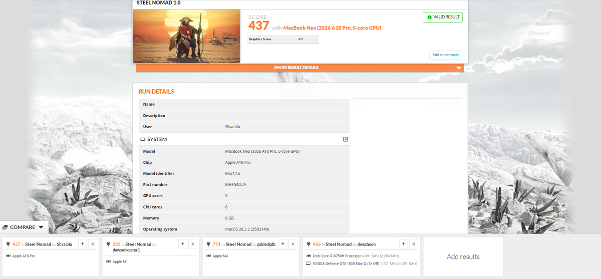Click chip icon next to Apple M1

[x=108, y=261]
